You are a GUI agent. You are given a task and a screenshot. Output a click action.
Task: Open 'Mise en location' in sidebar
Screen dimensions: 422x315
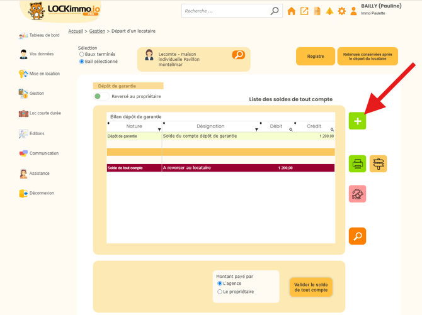(44, 74)
